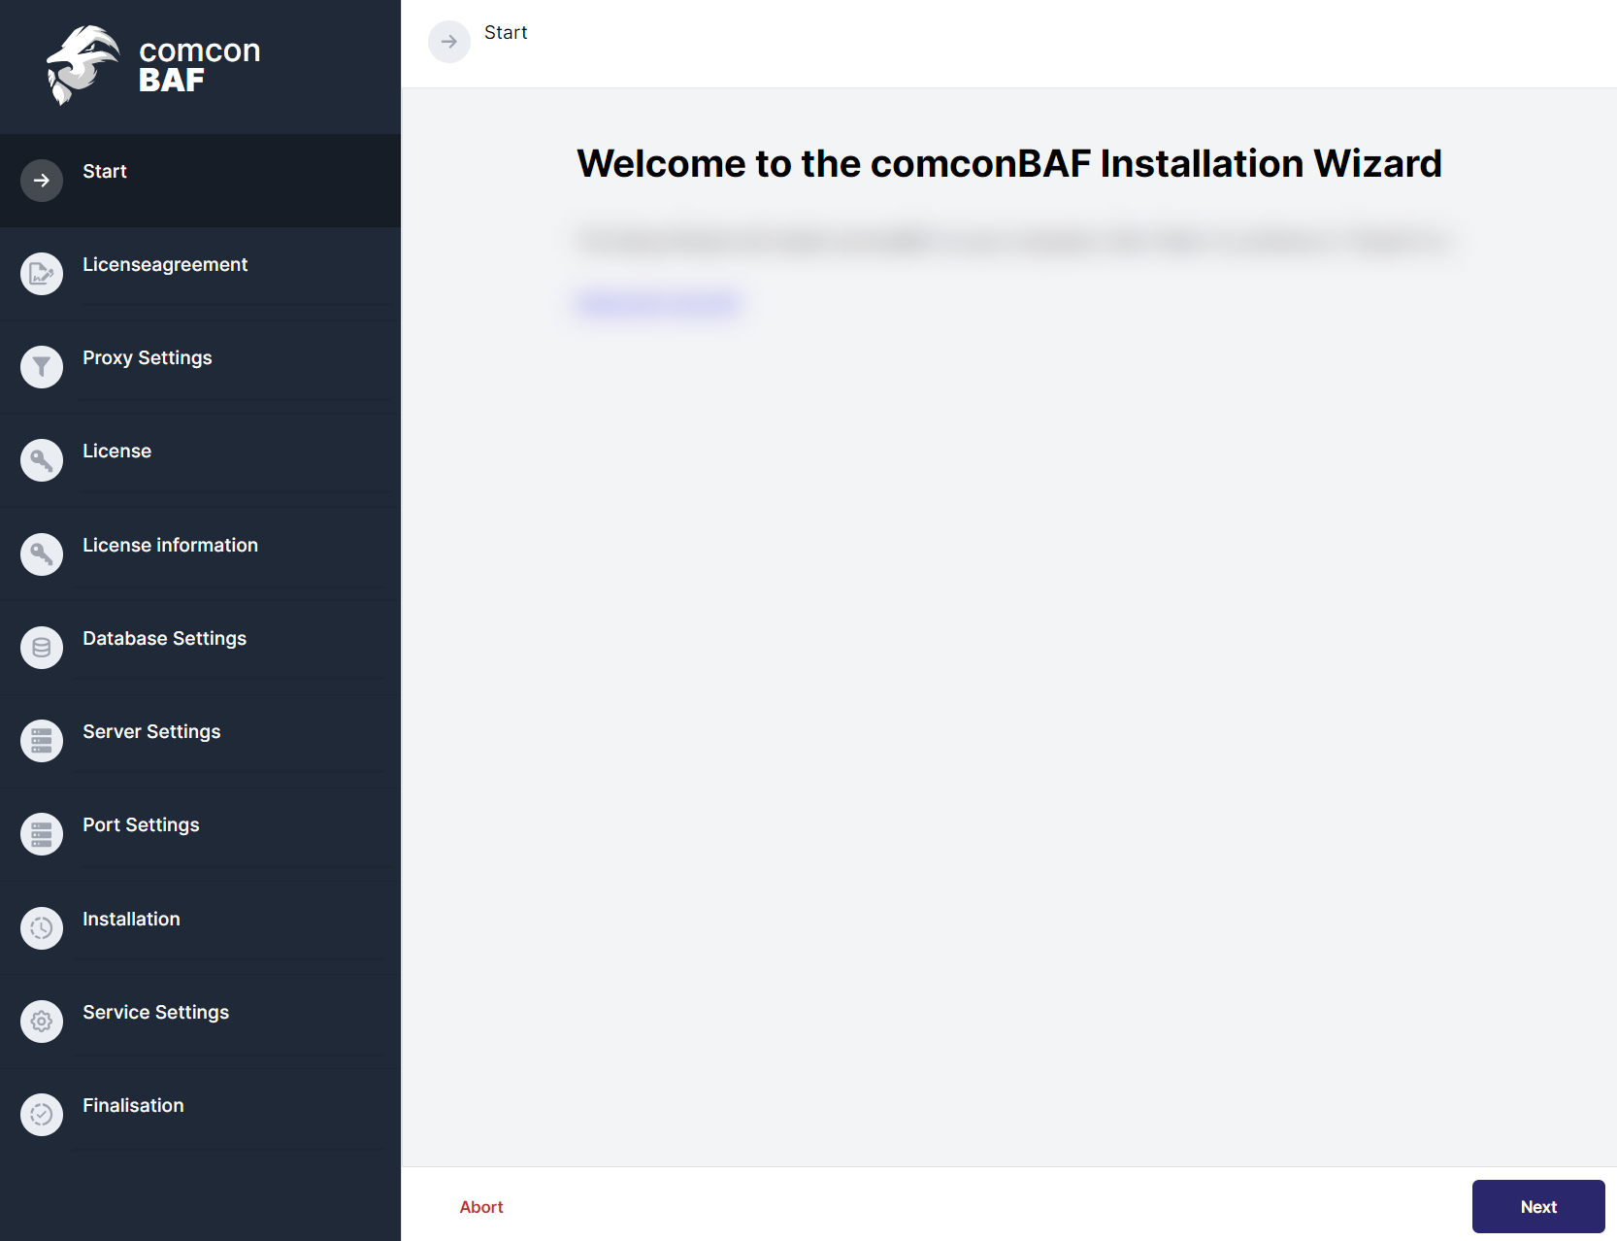Click the License information key icon

pyautogui.click(x=42, y=554)
